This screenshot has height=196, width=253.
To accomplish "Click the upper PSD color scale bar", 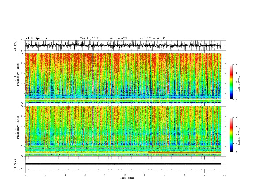I will (231, 82).
